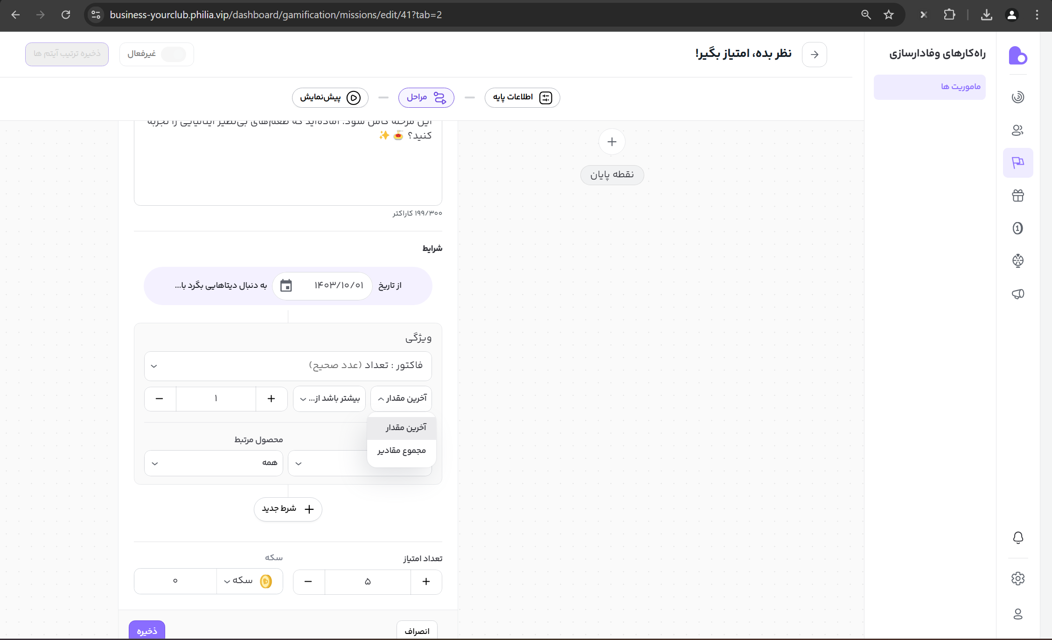
Task: Open the gift rewards sidebar icon
Action: [x=1017, y=195]
